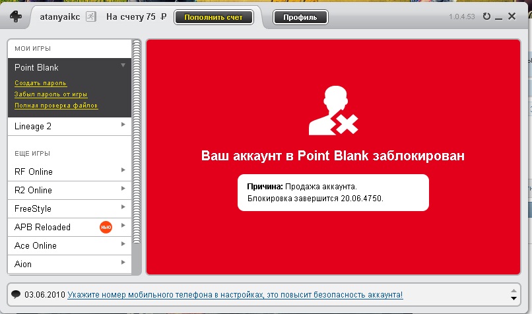This screenshot has height=314, width=532.
Task: Expand the Ace Online arrow
Action: (x=123, y=244)
